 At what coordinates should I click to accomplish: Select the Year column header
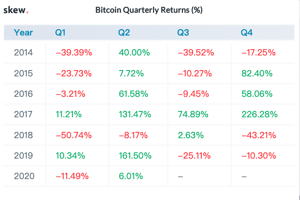pyautogui.click(x=23, y=33)
